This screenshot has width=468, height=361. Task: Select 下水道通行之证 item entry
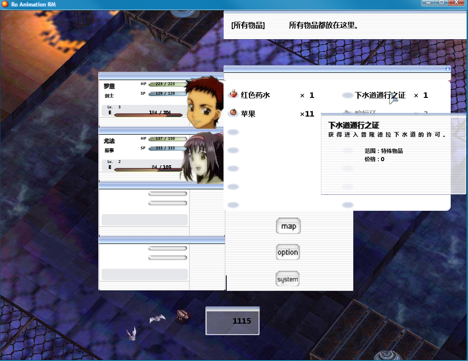click(385, 95)
